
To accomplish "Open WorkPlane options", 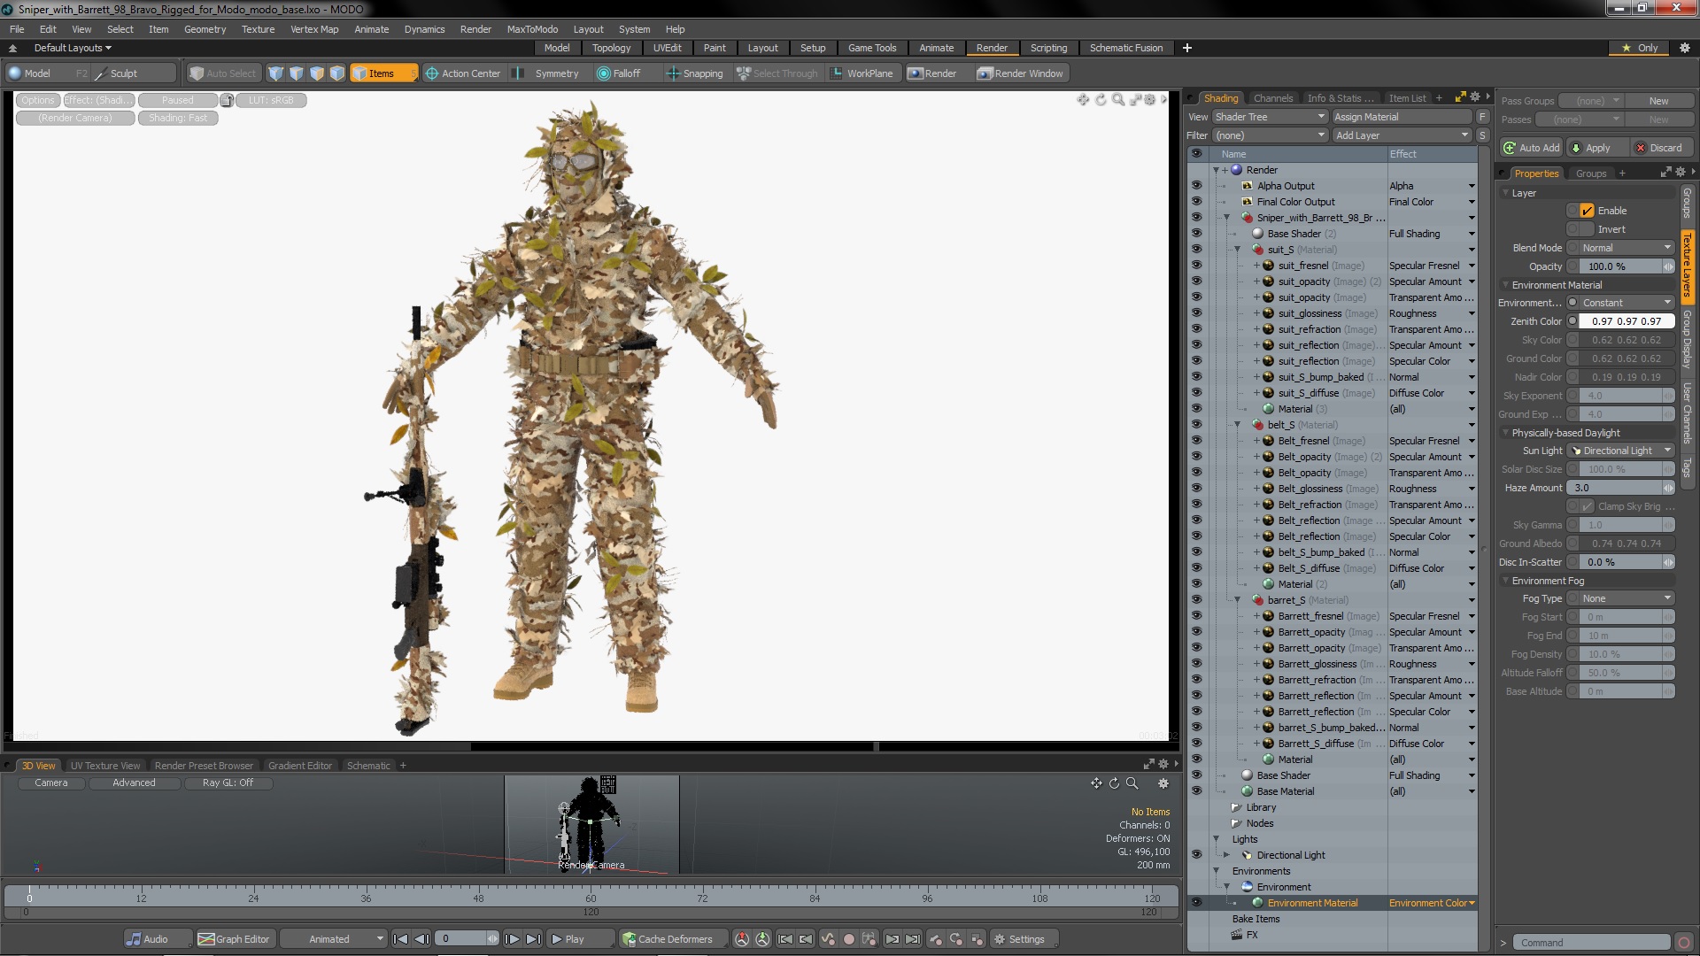I will click(862, 73).
